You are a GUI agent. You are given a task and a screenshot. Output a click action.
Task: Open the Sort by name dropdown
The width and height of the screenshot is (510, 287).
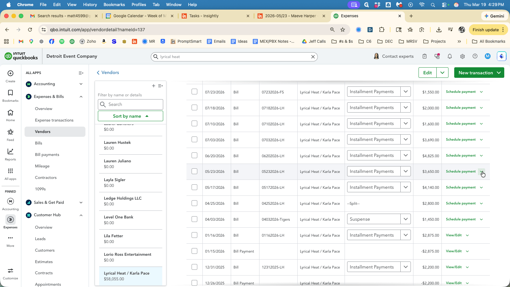pos(130,116)
